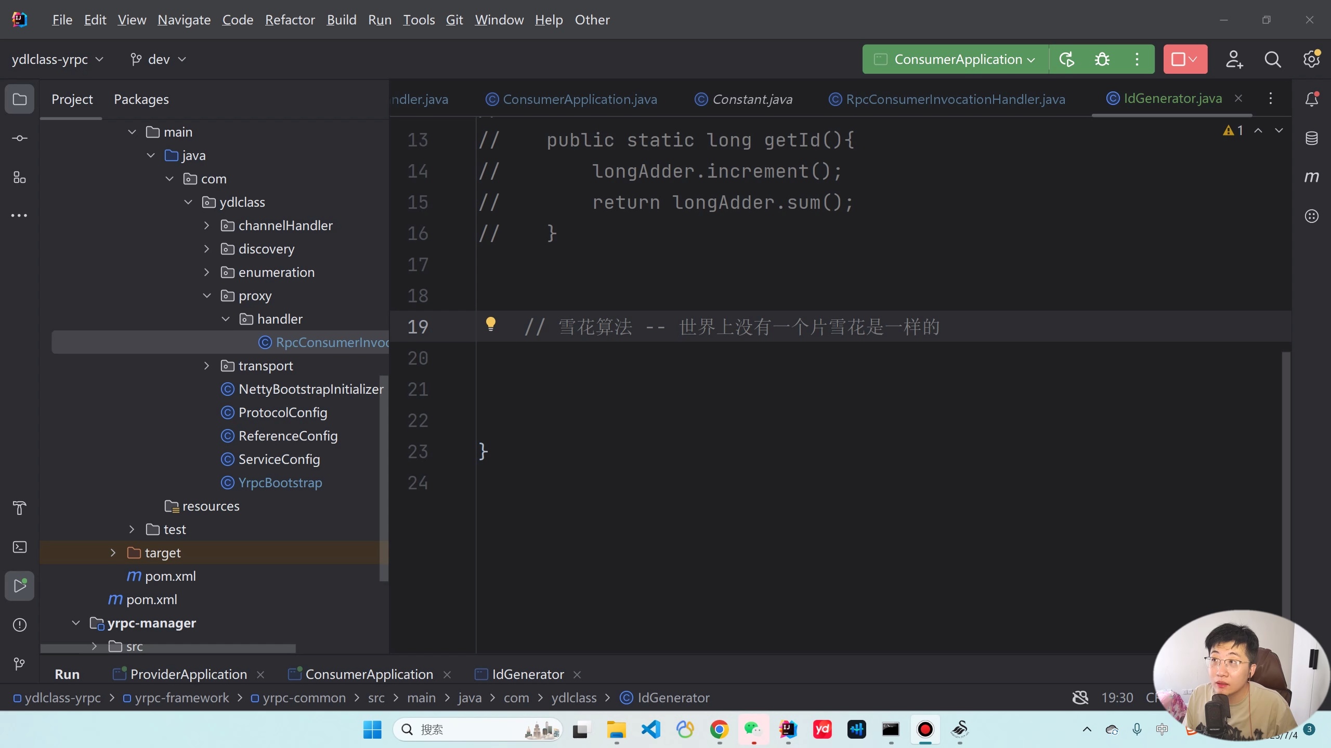Open the Commit tool window

point(19,138)
